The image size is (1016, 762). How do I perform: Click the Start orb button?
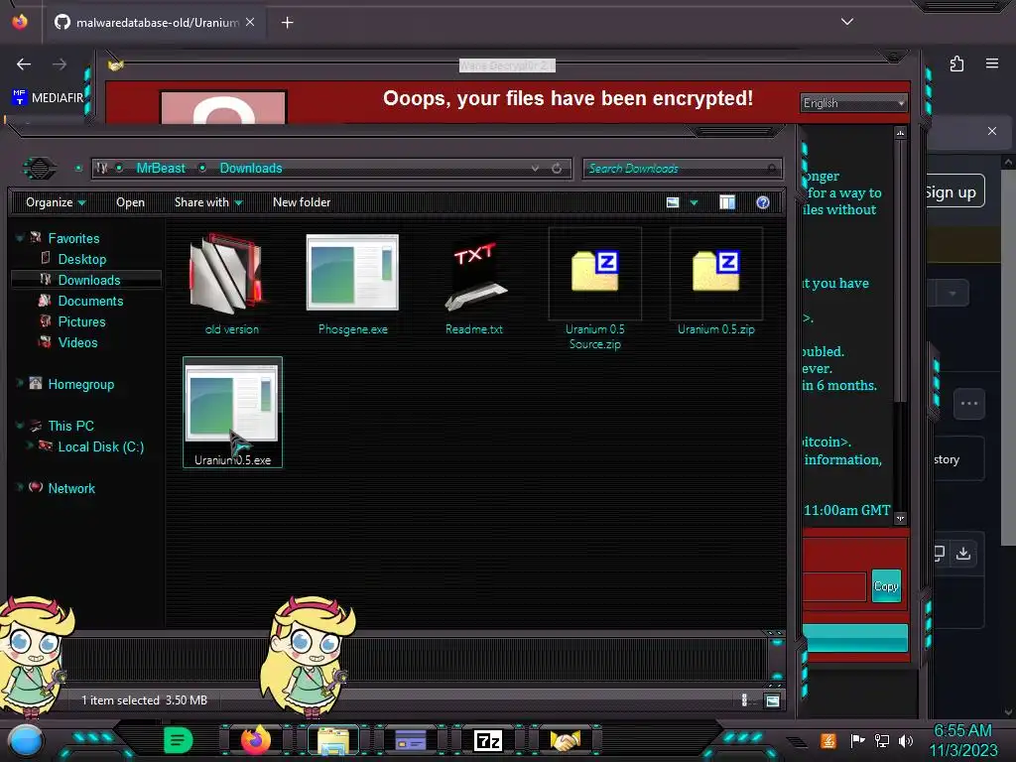tap(25, 741)
